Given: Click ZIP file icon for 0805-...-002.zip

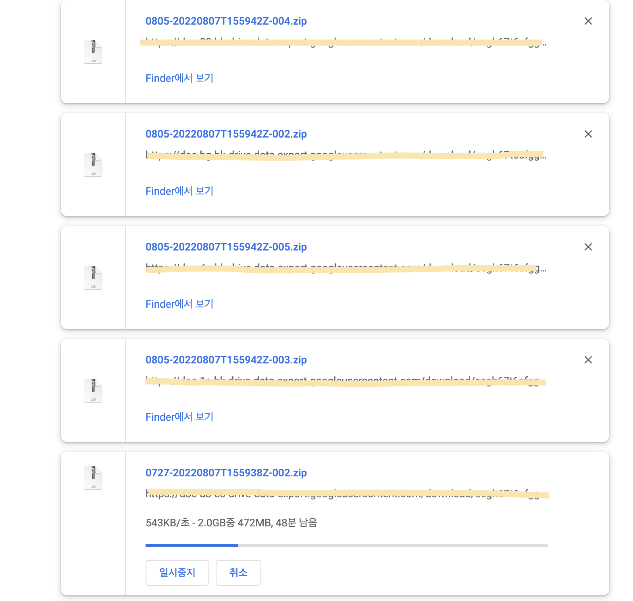Looking at the screenshot, I should [93, 165].
